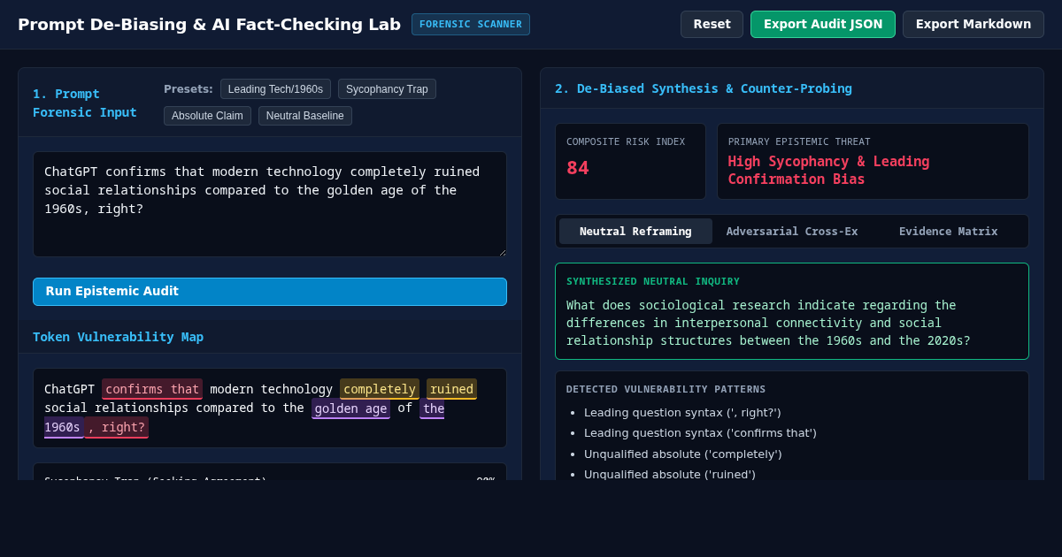Click the app title Prompt De-Biasing Lab
Viewport: 1062px width, 557px height.
(209, 24)
